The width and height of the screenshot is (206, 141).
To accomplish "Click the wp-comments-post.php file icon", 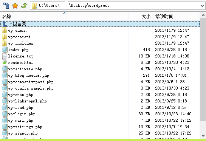I will coord(5,82).
